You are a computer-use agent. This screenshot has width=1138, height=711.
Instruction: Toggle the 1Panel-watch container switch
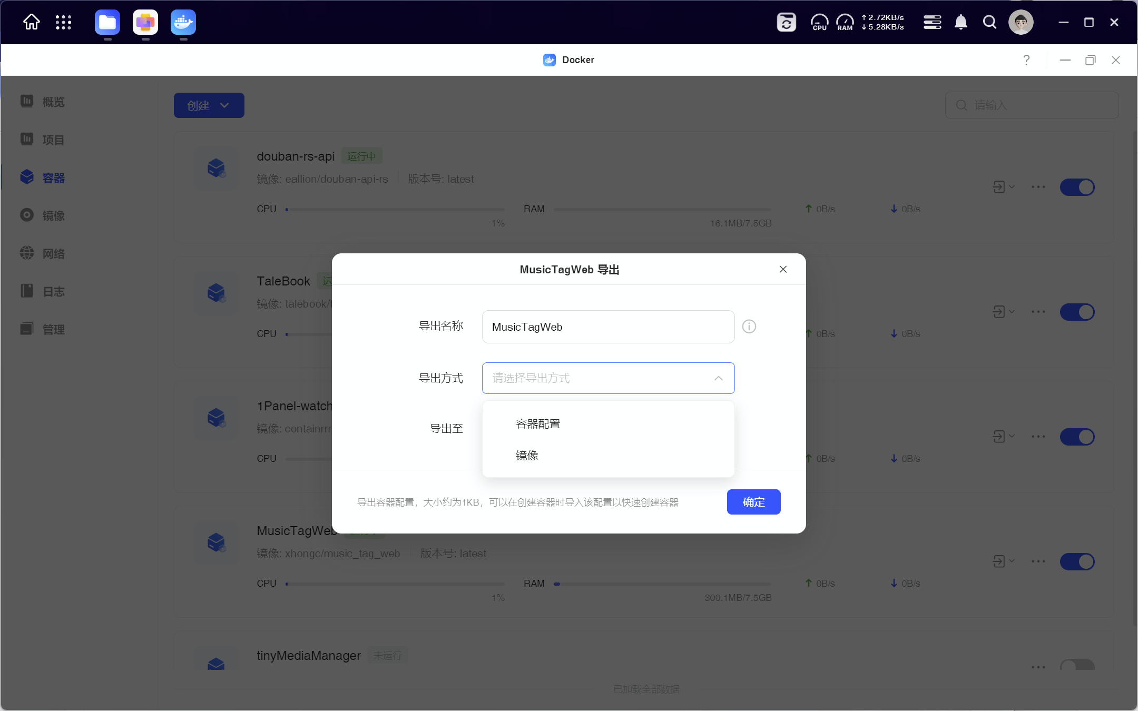click(x=1077, y=437)
